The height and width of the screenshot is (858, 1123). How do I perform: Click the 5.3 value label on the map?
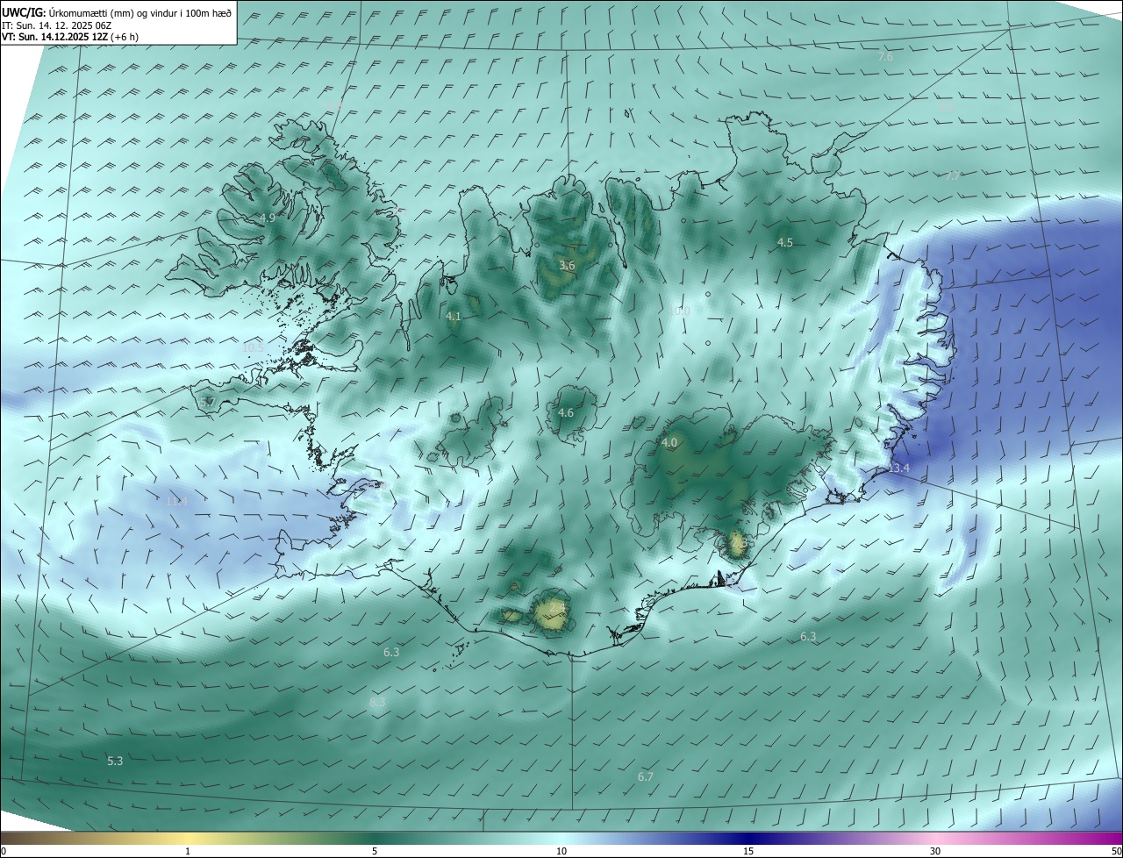point(115,761)
